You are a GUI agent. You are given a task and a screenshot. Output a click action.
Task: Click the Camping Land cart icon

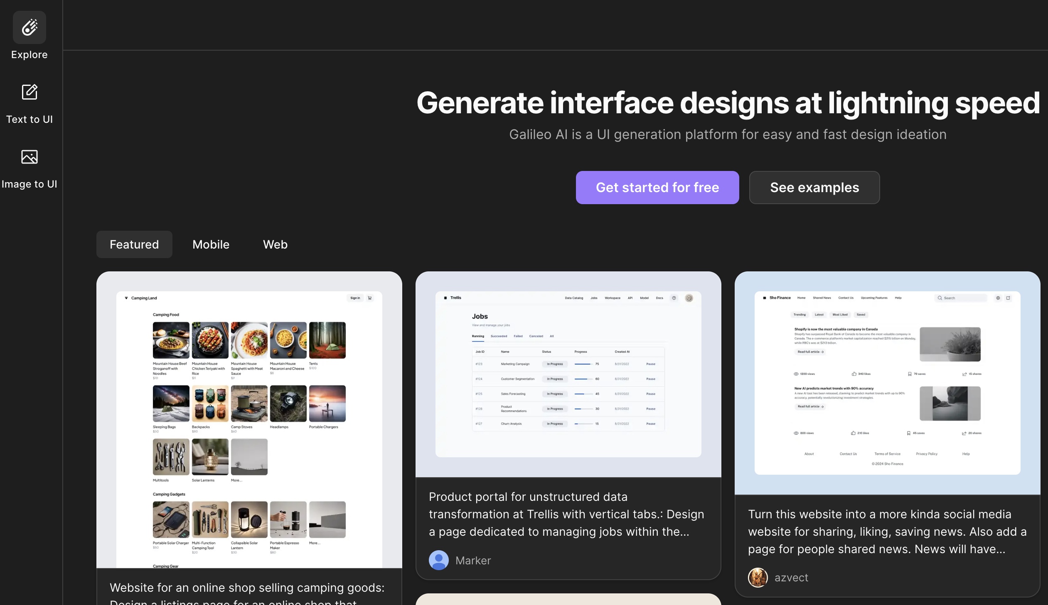[370, 298]
